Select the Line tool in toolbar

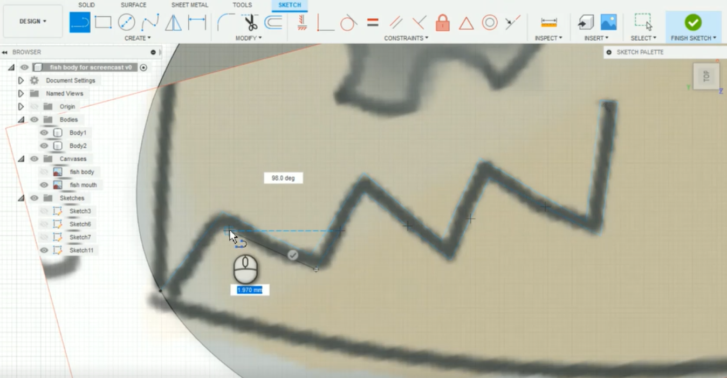point(80,22)
